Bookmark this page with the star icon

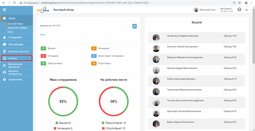click(x=240, y=3)
